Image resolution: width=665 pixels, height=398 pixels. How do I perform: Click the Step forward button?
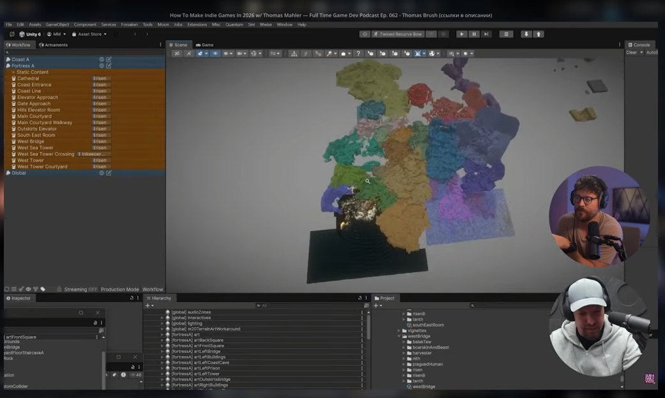click(x=486, y=34)
